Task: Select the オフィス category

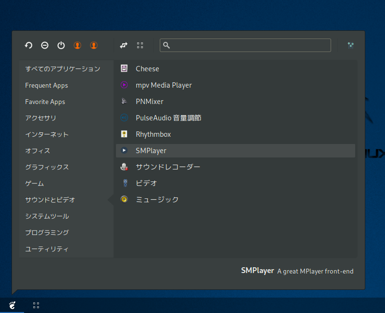Action: (66, 151)
